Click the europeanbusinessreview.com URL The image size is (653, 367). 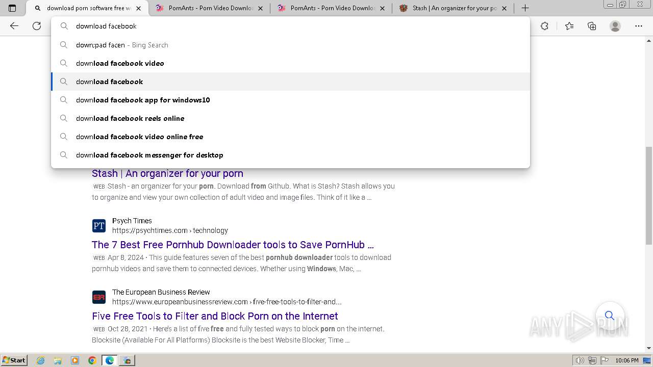227,302
